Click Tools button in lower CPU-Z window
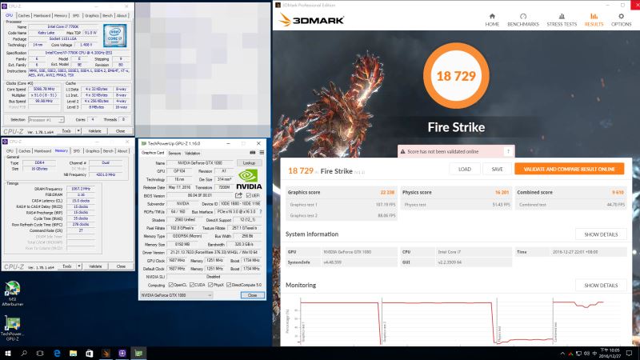 (x=67, y=266)
